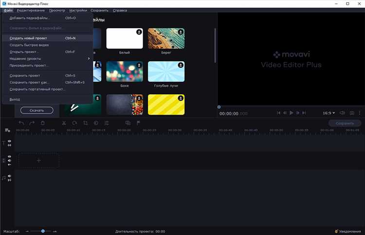Choose Сохранить проект как entry
Viewport: 365px width, 235px height.
click(x=48, y=83)
